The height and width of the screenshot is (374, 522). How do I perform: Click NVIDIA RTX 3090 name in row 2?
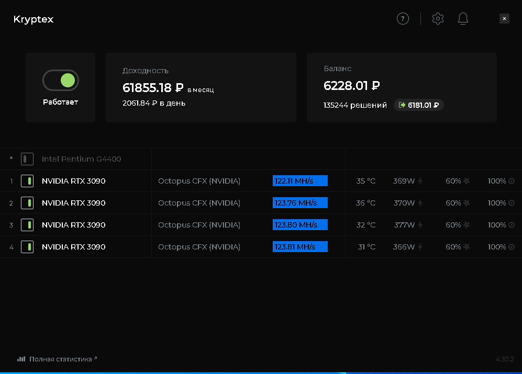coord(74,203)
